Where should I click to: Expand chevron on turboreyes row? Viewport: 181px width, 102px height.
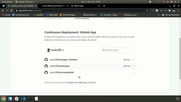click(134, 66)
